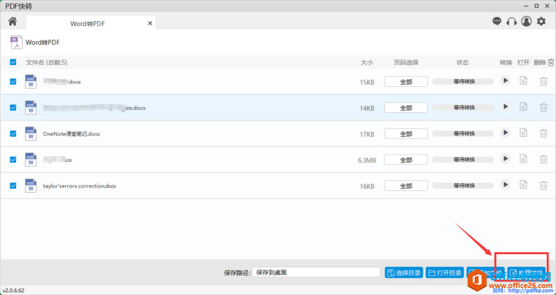
Task: Open converted document of 15KB file
Action: point(523,81)
